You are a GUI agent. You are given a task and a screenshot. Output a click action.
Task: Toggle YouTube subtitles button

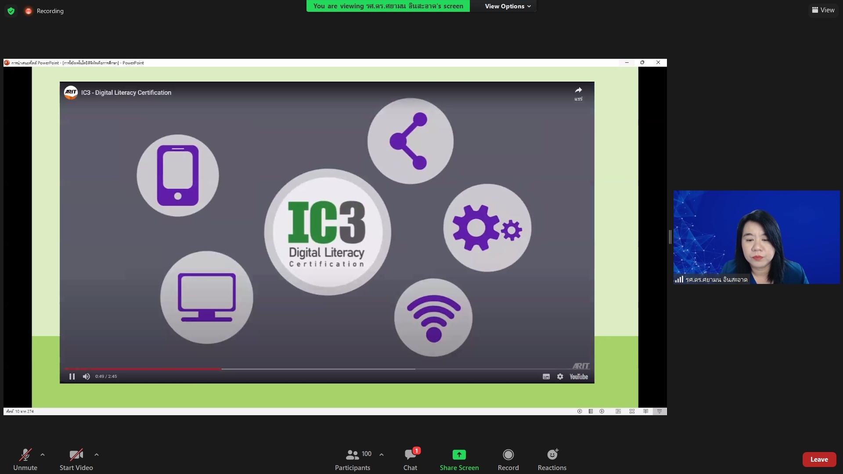click(546, 377)
